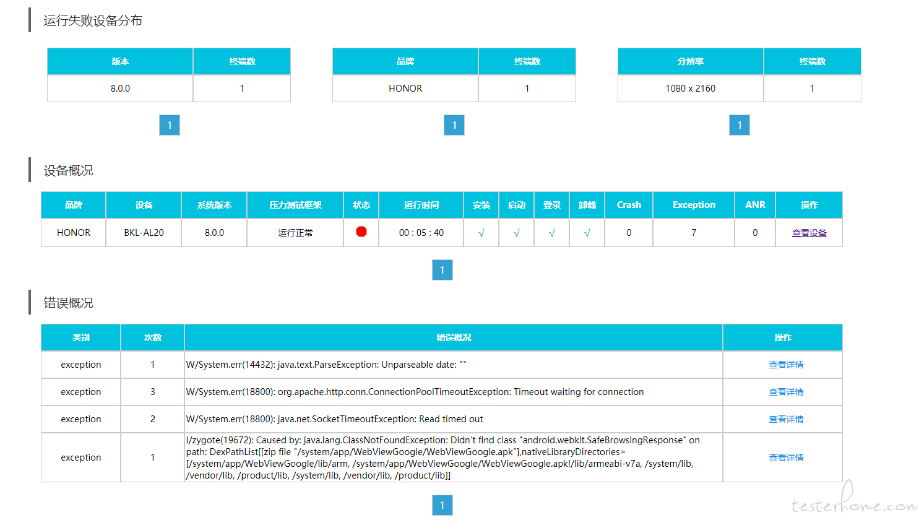Viewport: 919px width, 525px height.
Task: Click the green checkmark under 启动 column
Action: tap(517, 233)
